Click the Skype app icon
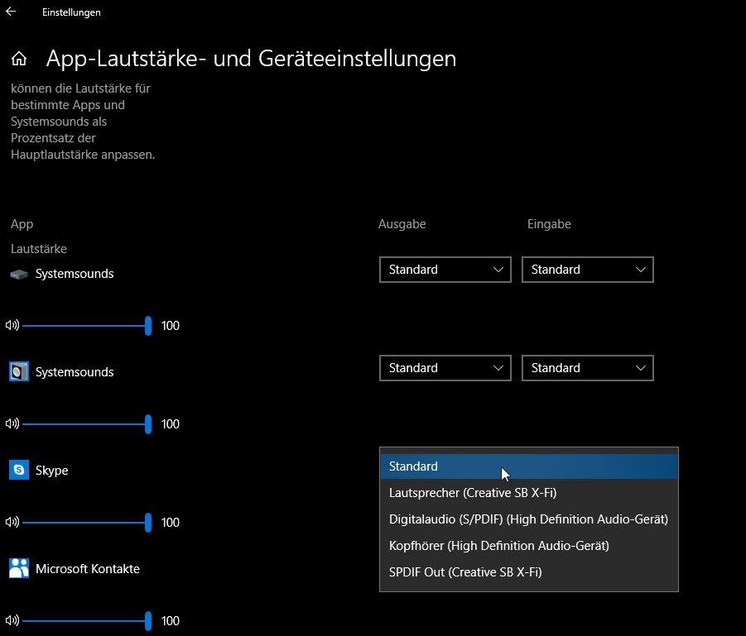The image size is (746, 636). pyautogui.click(x=19, y=470)
